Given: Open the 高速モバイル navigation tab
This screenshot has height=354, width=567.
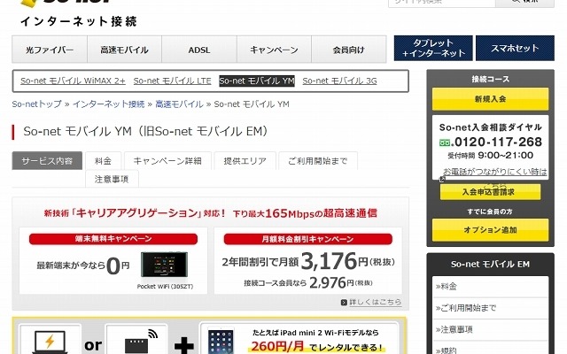Looking at the screenshot, I should tap(124, 50).
